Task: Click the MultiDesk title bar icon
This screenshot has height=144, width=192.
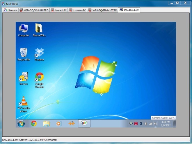Action: (x=3, y=4)
